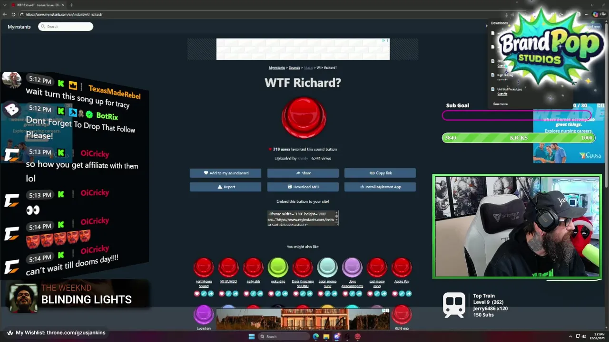This screenshot has height=342, width=609.
Task: Play the Apple Pay sound button
Action: click(x=402, y=267)
